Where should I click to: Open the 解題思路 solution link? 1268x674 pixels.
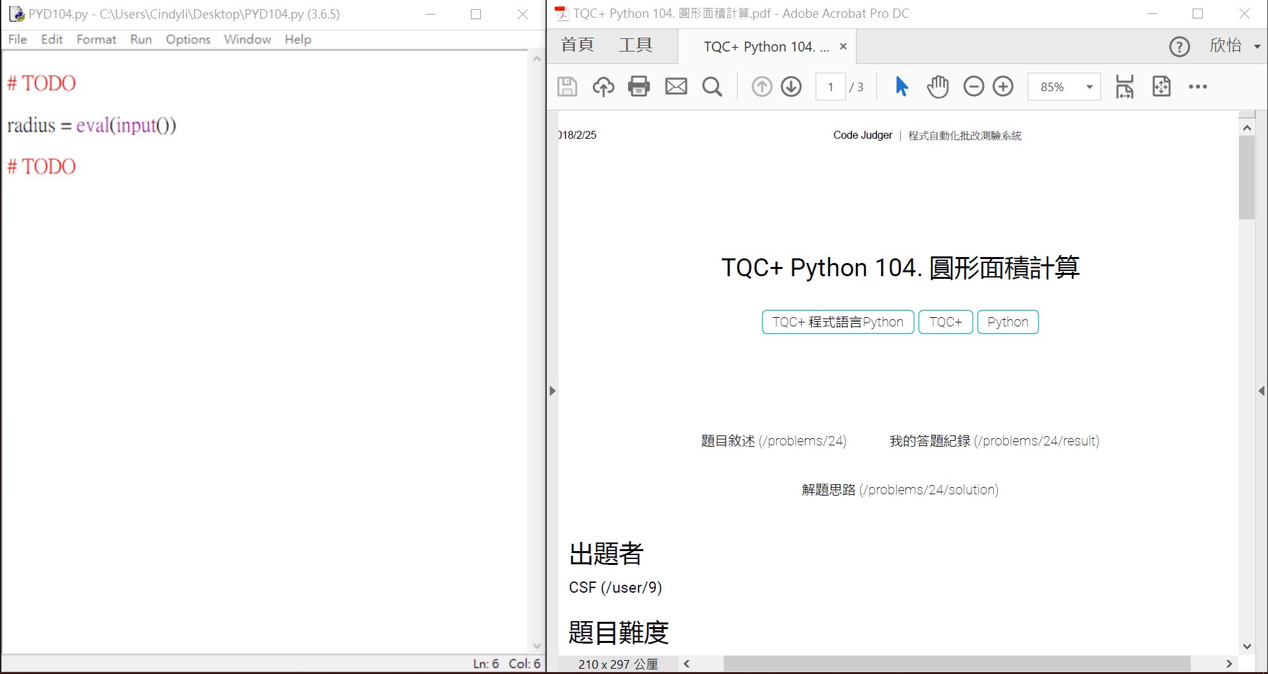pos(900,490)
